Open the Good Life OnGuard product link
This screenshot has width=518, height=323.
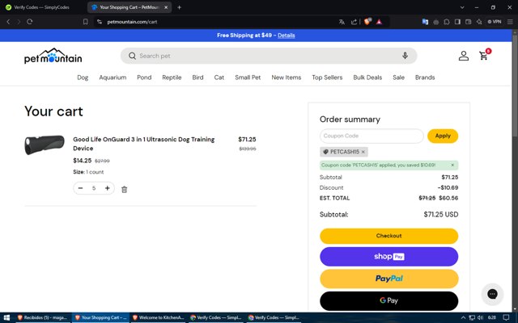coord(144,144)
